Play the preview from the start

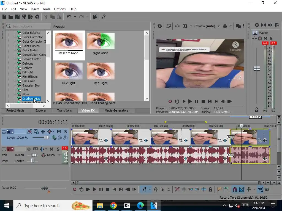pyautogui.click(x=183, y=101)
